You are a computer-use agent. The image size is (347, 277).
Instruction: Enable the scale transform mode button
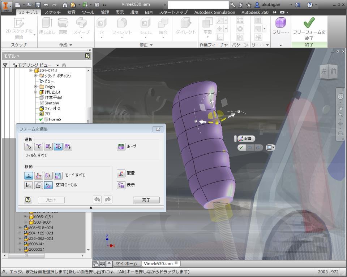pyautogui.click(x=58, y=175)
